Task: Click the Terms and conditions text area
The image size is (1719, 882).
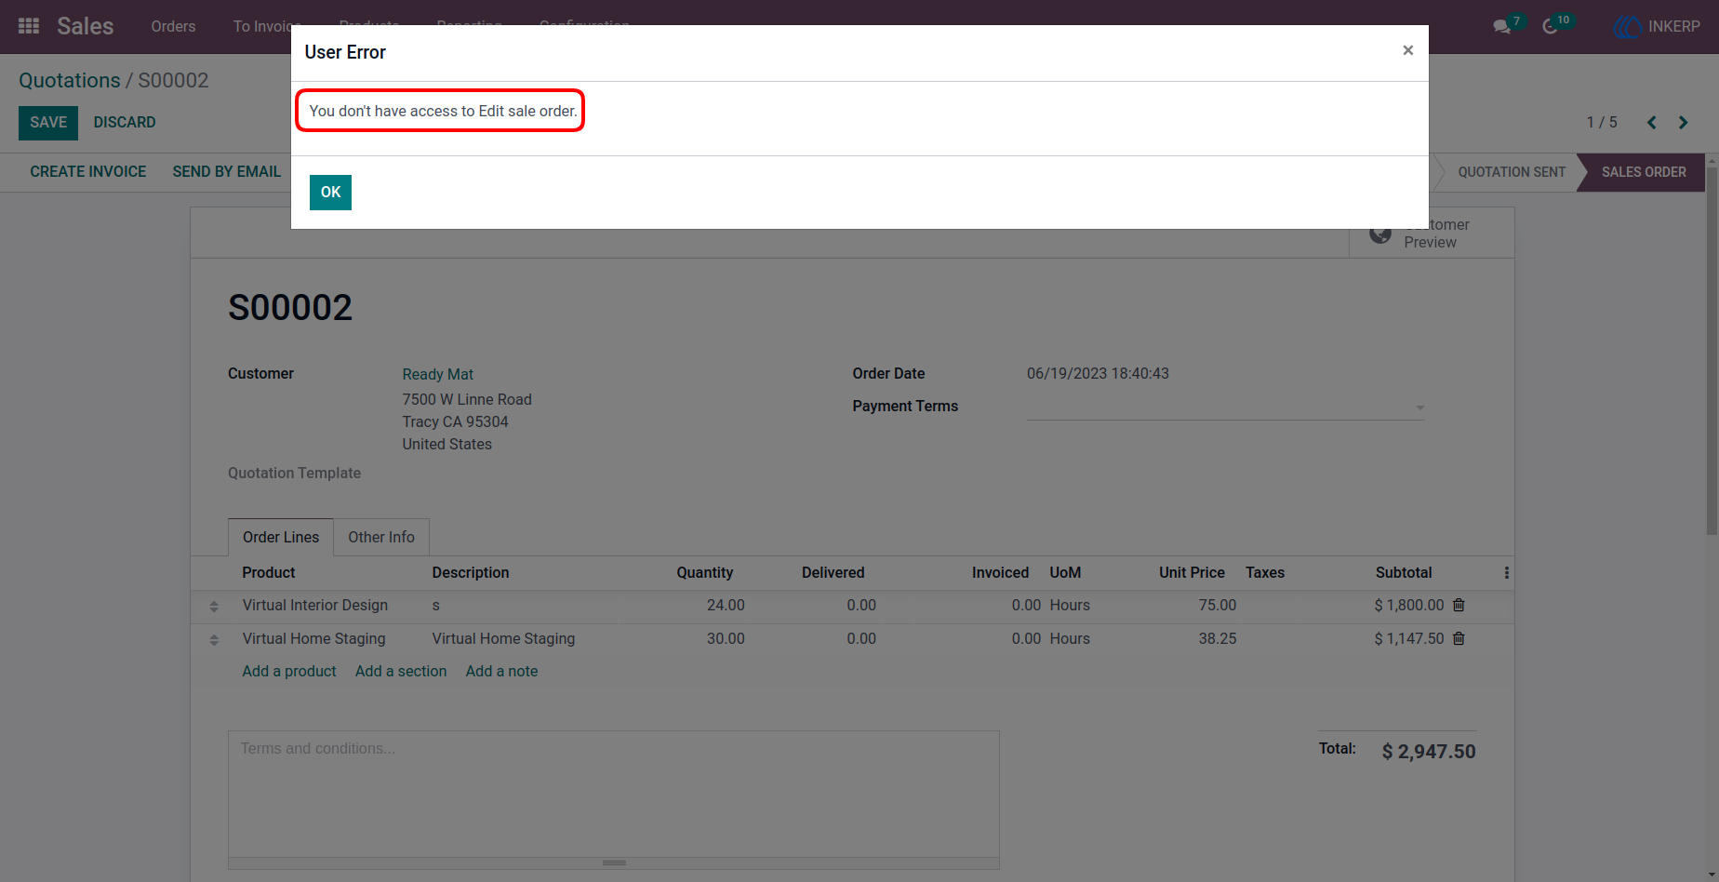Action: (x=613, y=794)
